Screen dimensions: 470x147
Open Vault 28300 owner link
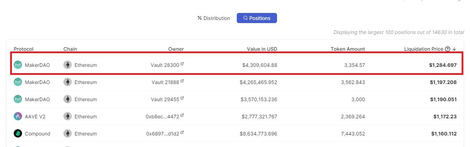tap(165, 65)
